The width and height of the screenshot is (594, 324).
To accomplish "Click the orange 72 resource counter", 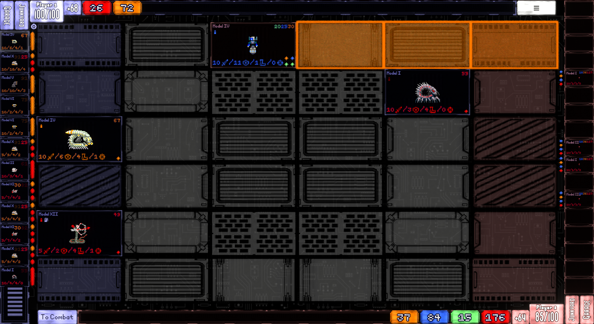I will tap(127, 8).
